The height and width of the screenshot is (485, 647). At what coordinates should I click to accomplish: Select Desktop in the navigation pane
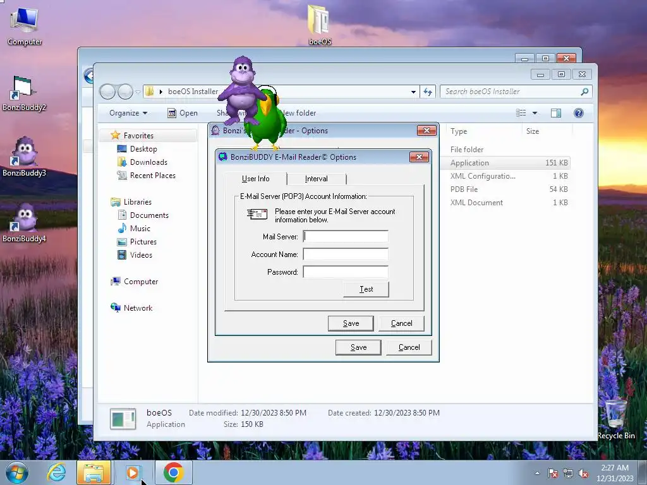coord(143,149)
